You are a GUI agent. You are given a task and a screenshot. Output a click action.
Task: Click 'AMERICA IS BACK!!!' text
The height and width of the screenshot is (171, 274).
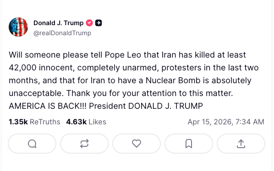click(x=48, y=106)
